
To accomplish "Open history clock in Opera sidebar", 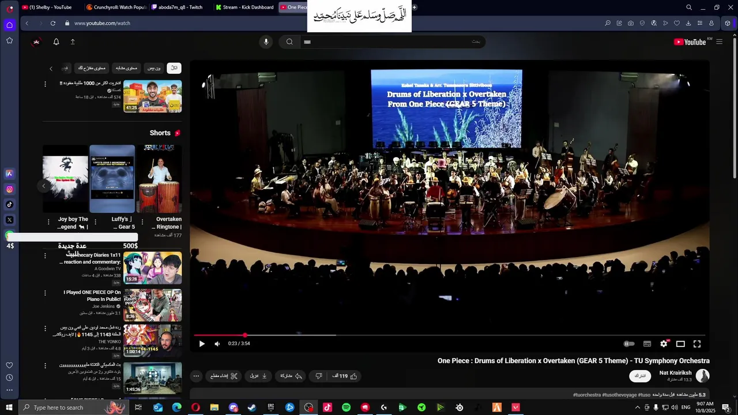I will (9, 378).
